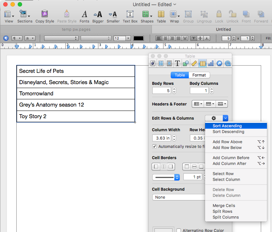Open Wrap inspector in Table panel
This screenshot has width=272, height=232.
tap(169, 63)
